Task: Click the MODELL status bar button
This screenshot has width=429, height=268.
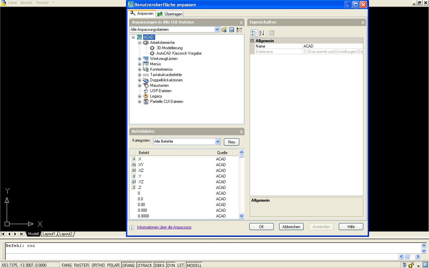Action: 194,265
